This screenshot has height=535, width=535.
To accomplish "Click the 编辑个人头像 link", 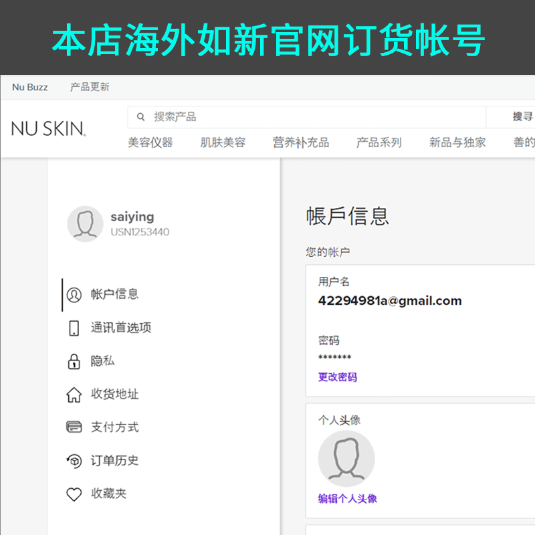I will tap(347, 499).
